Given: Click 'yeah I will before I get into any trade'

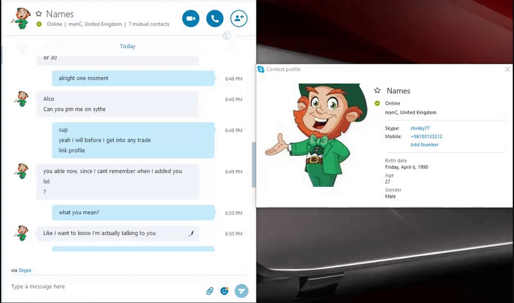Looking at the screenshot, I should coord(105,140).
